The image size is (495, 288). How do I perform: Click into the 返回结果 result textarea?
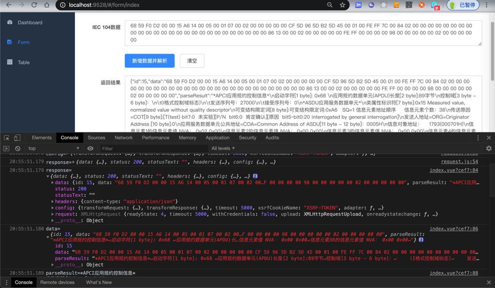[304, 104]
